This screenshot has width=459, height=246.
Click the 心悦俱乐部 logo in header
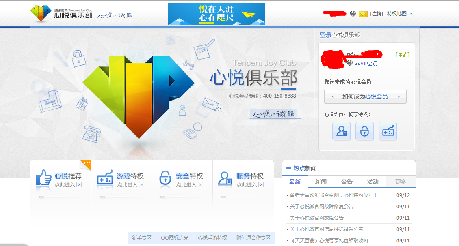pyautogui.click(x=61, y=13)
